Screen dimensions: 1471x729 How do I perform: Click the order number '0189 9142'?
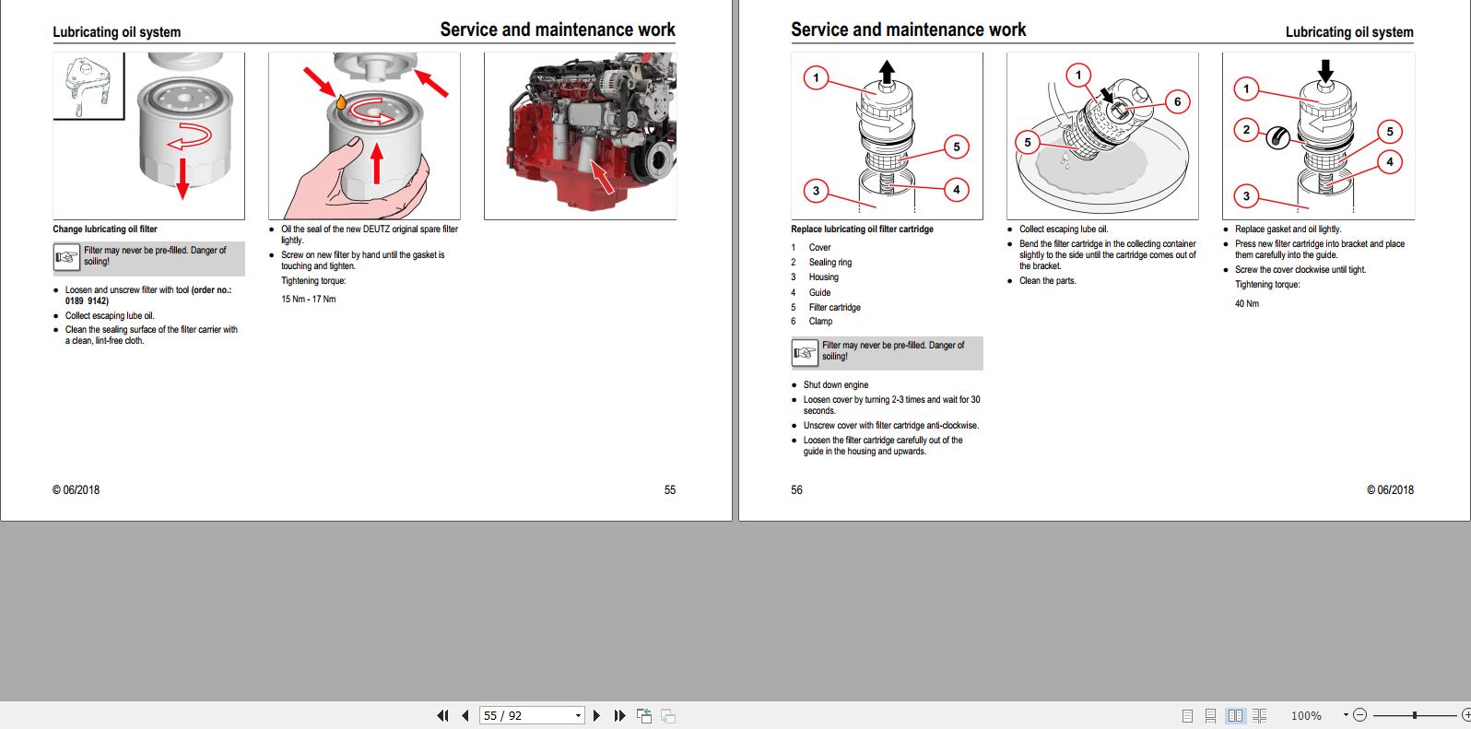point(87,301)
